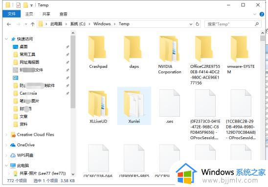268x187 pixels.
Task: Refresh the Temp folder view
Action: point(198,24)
